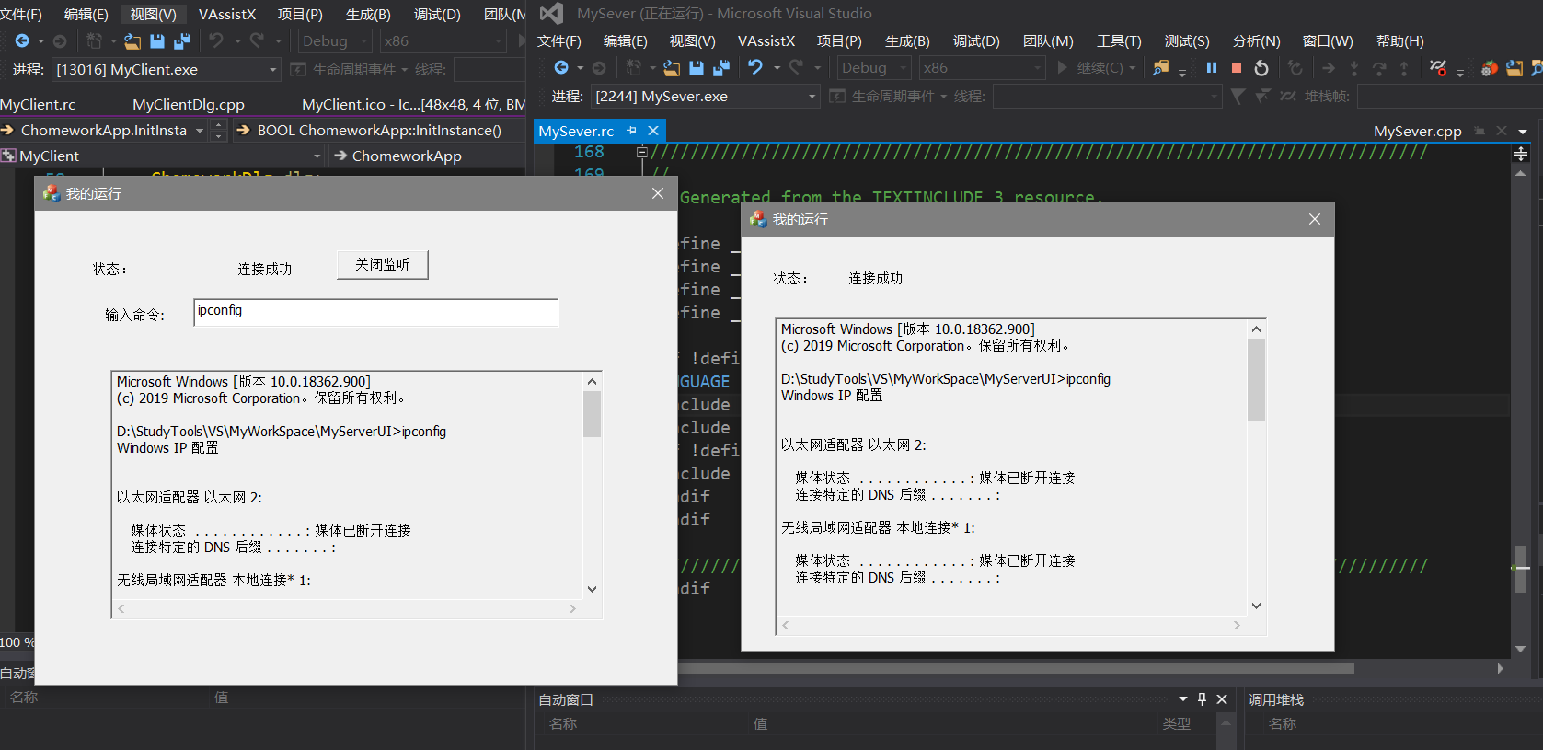Click 关闭监听 button in server dialog

coord(383,265)
